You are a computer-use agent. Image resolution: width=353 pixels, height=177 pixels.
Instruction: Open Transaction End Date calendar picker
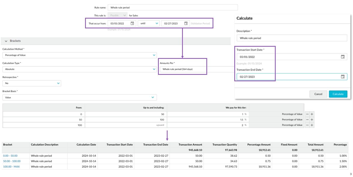point(342,77)
